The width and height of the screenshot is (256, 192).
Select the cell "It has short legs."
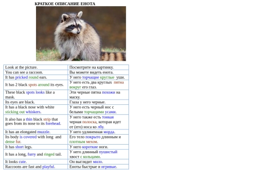pos(36,147)
